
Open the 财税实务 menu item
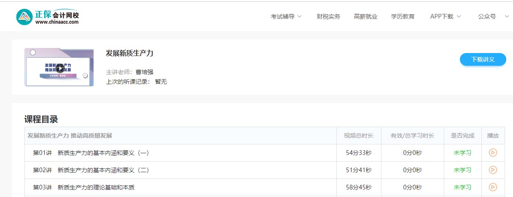click(x=328, y=17)
